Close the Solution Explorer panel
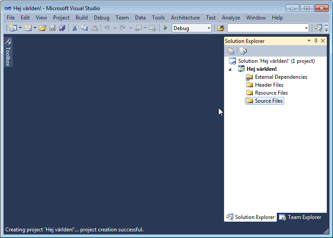The height and width of the screenshot is (238, 333). (x=323, y=41)
